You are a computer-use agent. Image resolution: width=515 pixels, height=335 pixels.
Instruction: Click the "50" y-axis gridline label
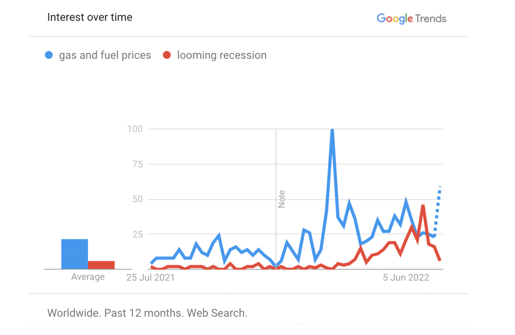click(137, 199)
